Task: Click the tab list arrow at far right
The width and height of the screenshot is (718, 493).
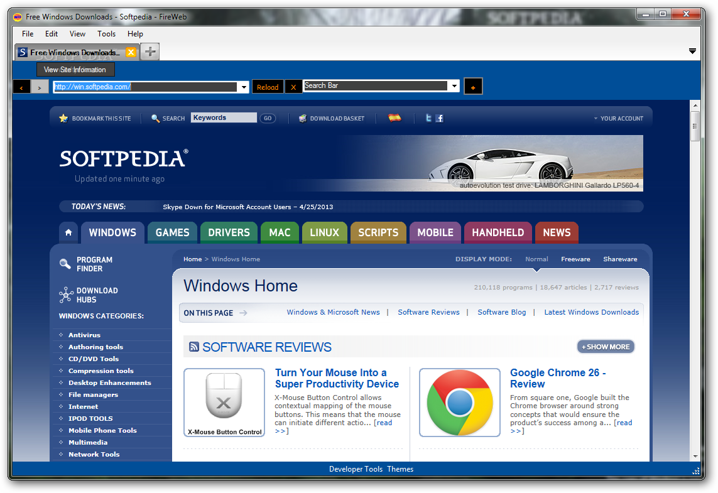Action: click(x=692, y=51)
